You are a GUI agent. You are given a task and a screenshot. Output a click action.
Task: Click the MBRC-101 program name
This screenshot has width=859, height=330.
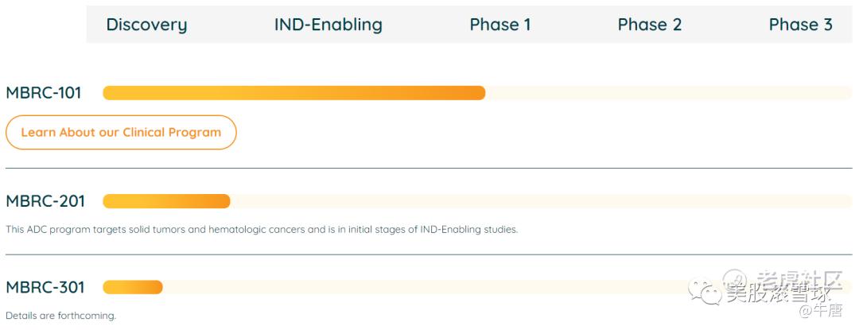pyautogui.click(x=44, y=93)
